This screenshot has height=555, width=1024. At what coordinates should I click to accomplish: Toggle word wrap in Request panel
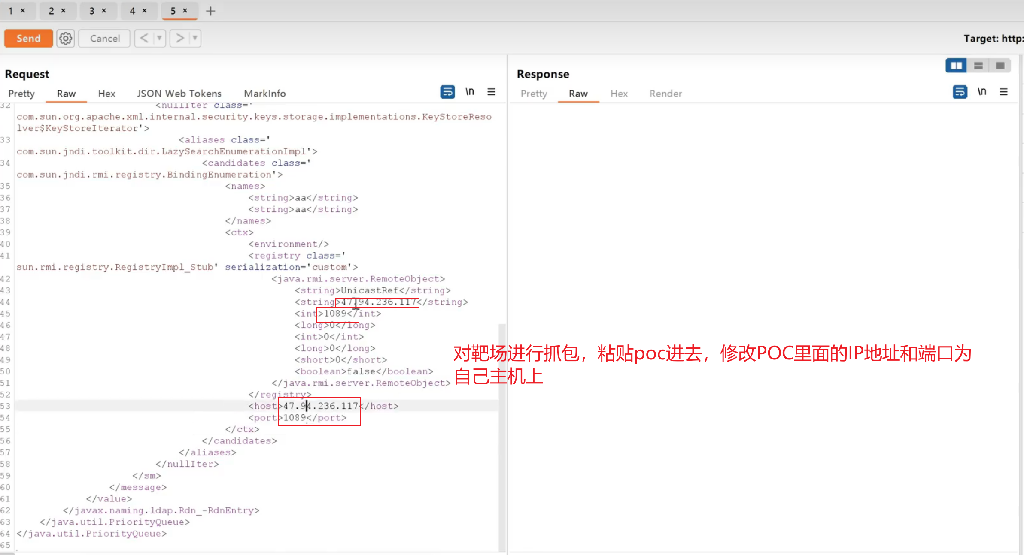(447, 92)
